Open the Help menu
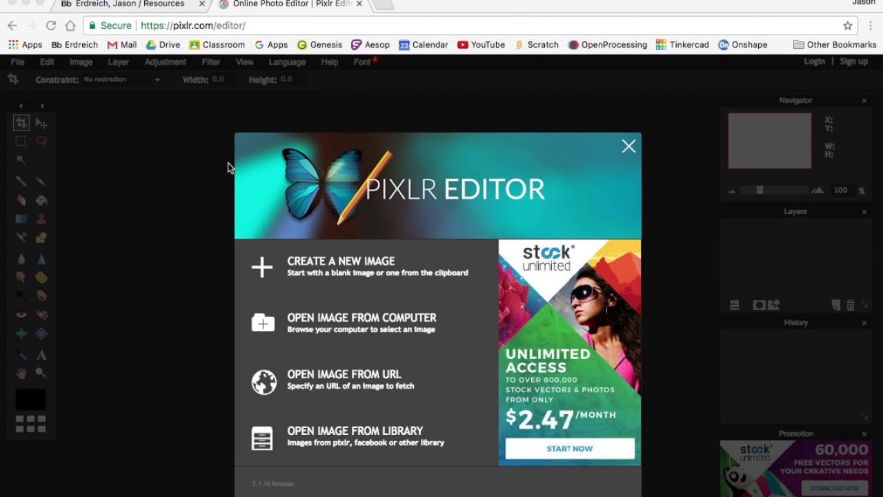Image resolution: width=883 pixels, height=497 pixels. 330,61
